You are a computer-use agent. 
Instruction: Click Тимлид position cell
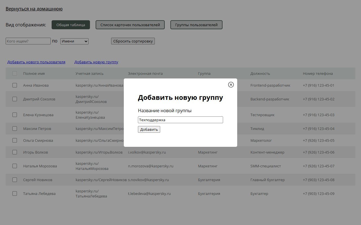257,129
